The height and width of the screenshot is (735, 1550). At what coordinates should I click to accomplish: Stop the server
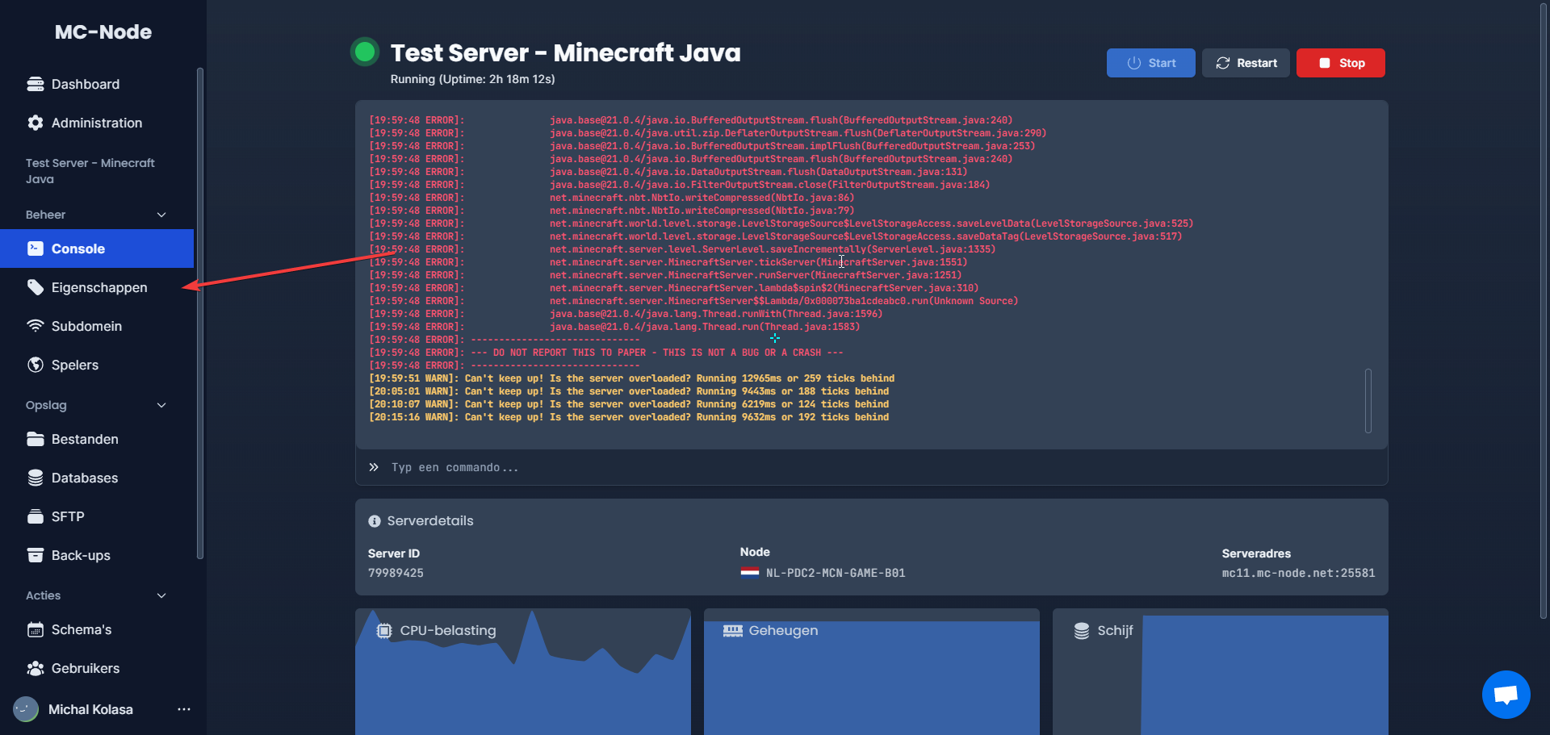click(x=1341, y=63)
